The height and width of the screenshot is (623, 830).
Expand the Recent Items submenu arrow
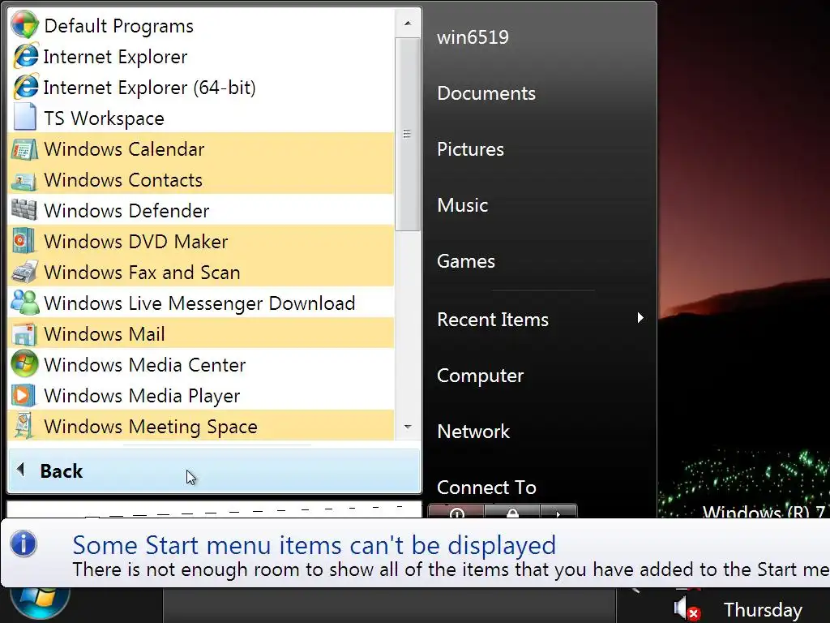pyautogui.click(x=640, y=318)
